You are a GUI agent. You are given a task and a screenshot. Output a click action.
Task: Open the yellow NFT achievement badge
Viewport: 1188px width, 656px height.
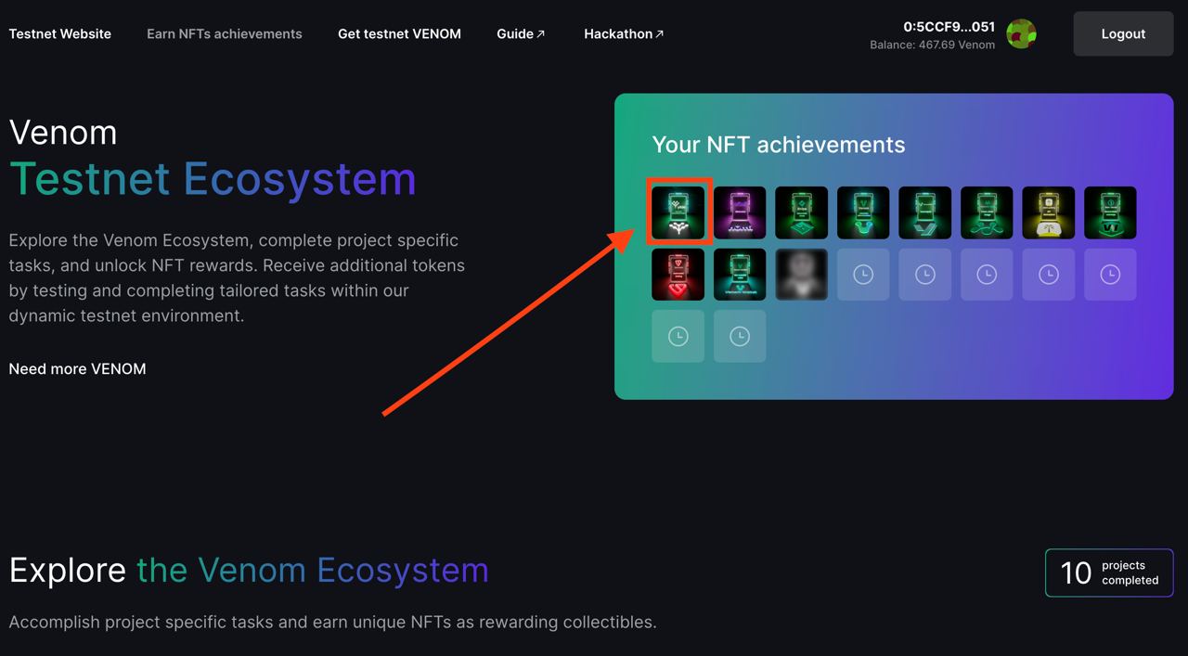click(1048, 212)
